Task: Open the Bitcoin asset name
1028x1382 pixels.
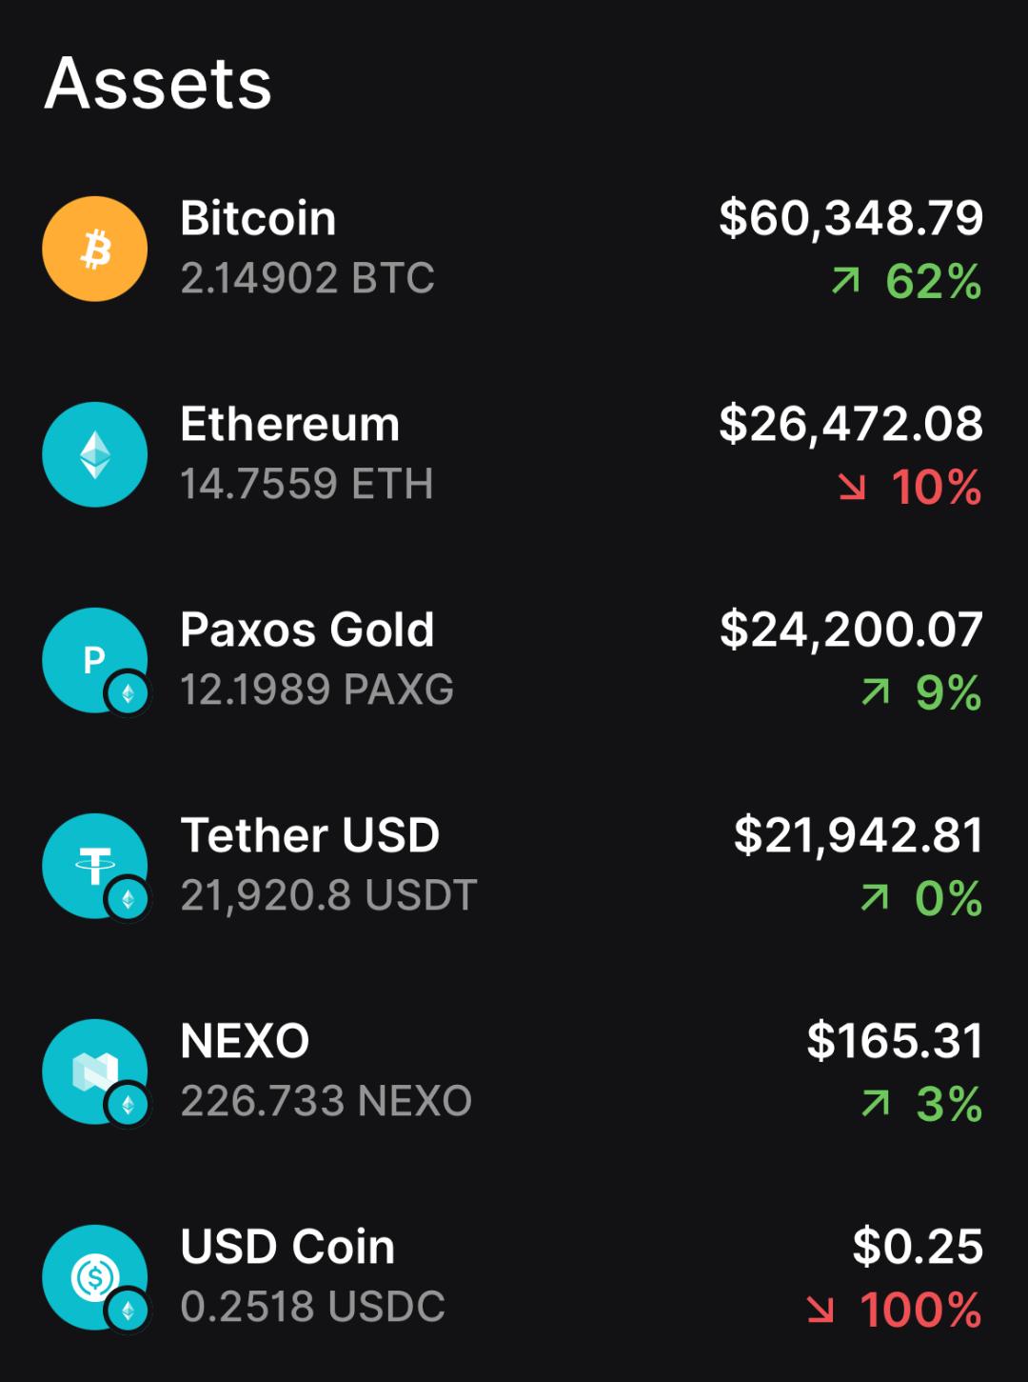Action: pyautogui.click(x=258, y=218)
